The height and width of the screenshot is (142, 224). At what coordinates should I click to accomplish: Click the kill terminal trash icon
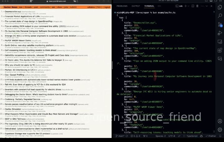197,6
